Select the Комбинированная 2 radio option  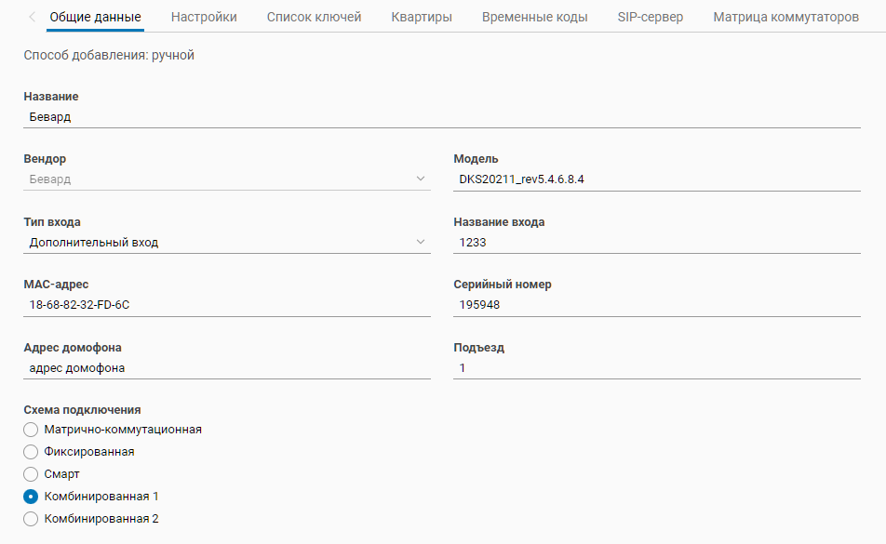pyautogui.click(x=31, y=519)
